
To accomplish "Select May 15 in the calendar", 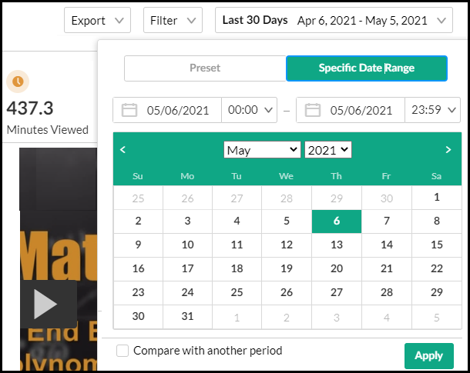I will click(437, 245).
